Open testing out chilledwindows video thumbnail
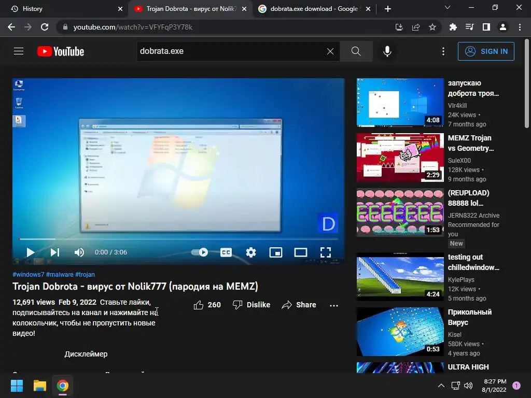This screenshot has height=398, width=531. (400, 276)
